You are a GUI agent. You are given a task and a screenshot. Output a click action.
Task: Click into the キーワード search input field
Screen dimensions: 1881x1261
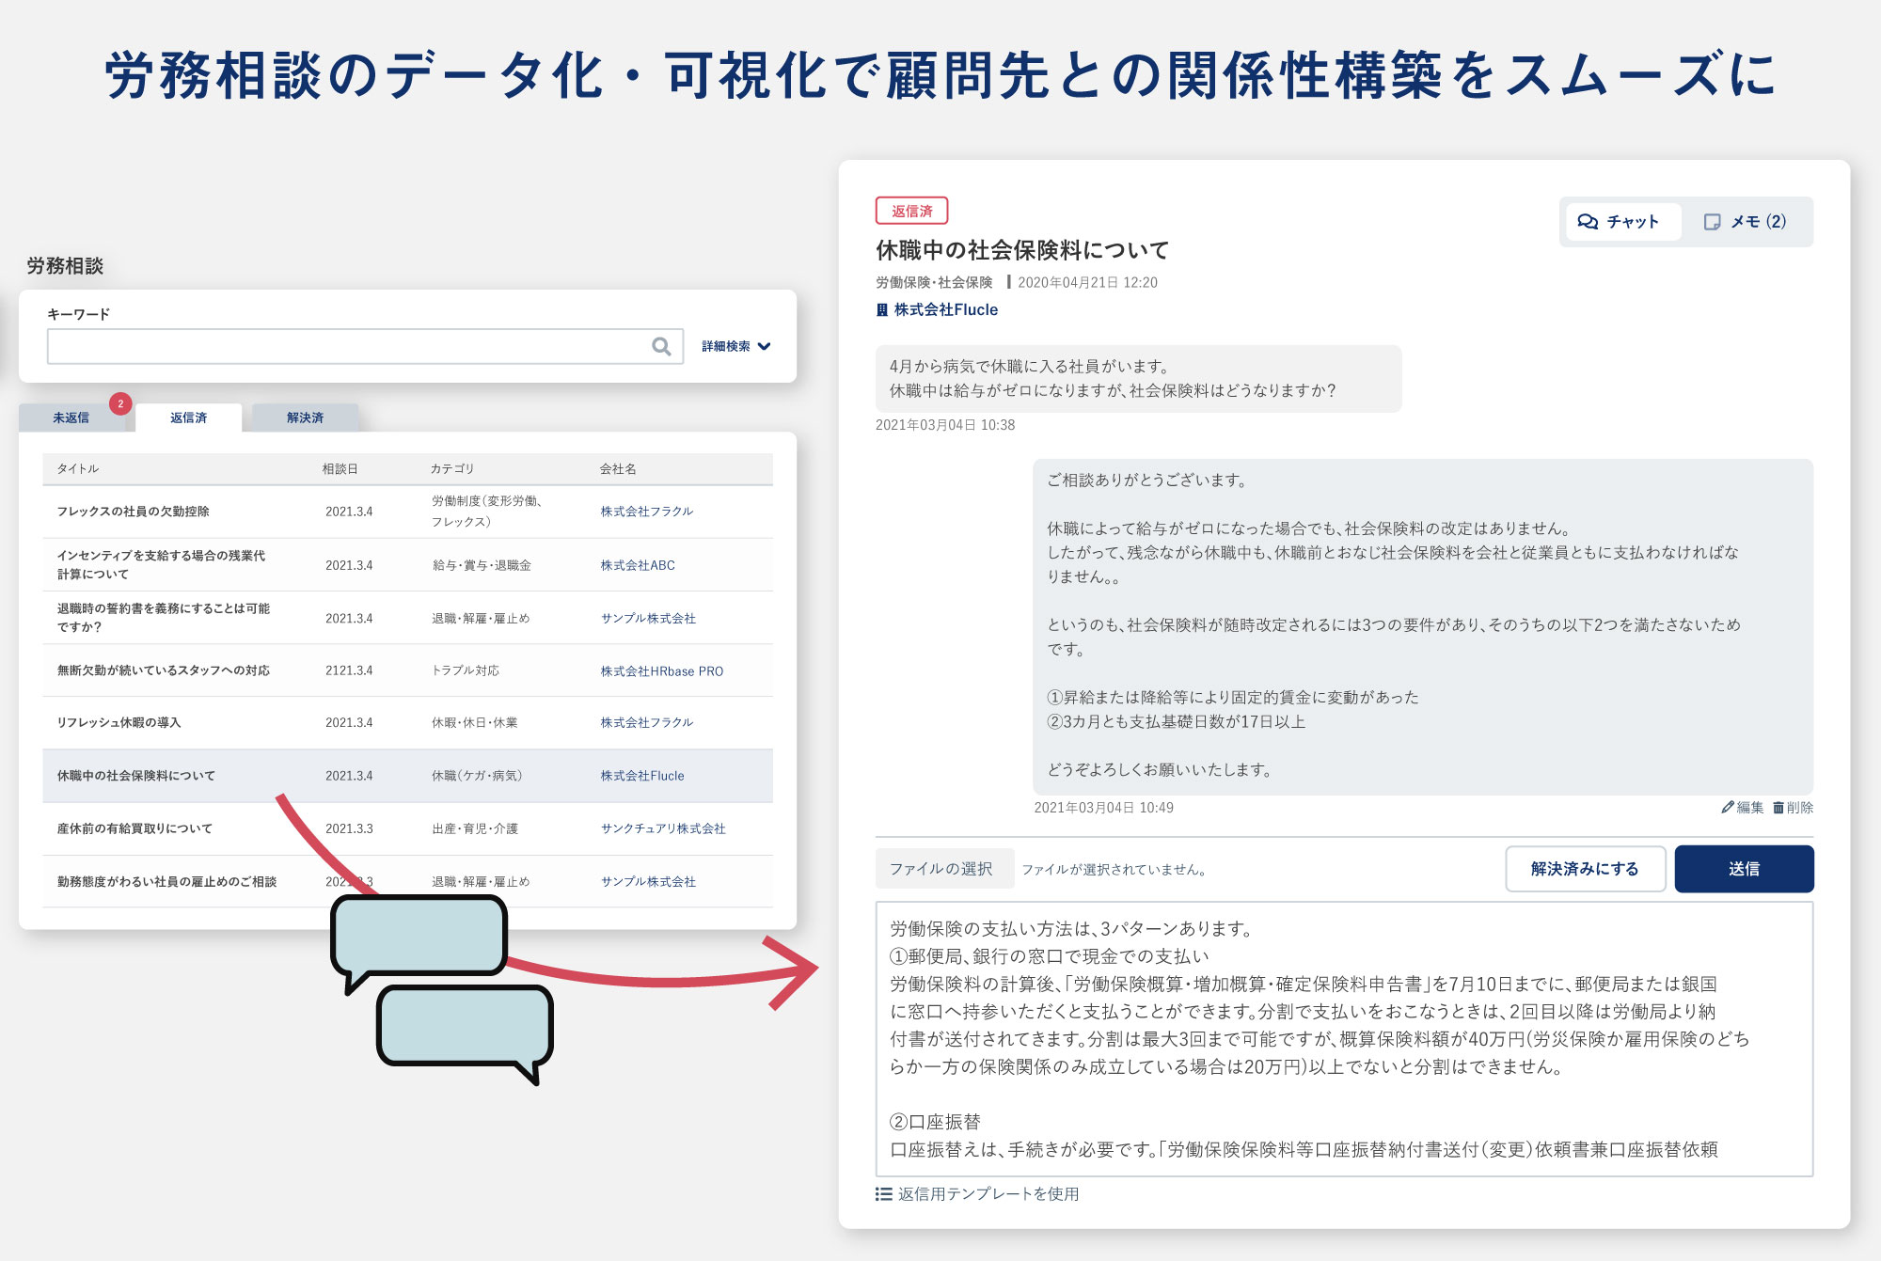(x=348, y=346)
